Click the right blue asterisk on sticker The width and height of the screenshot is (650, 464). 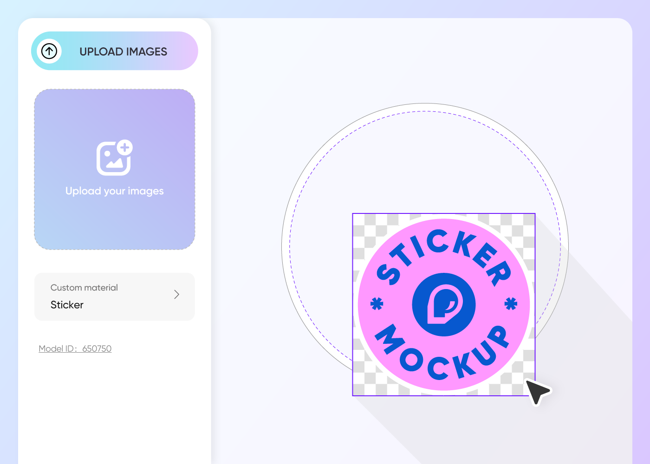511,304
